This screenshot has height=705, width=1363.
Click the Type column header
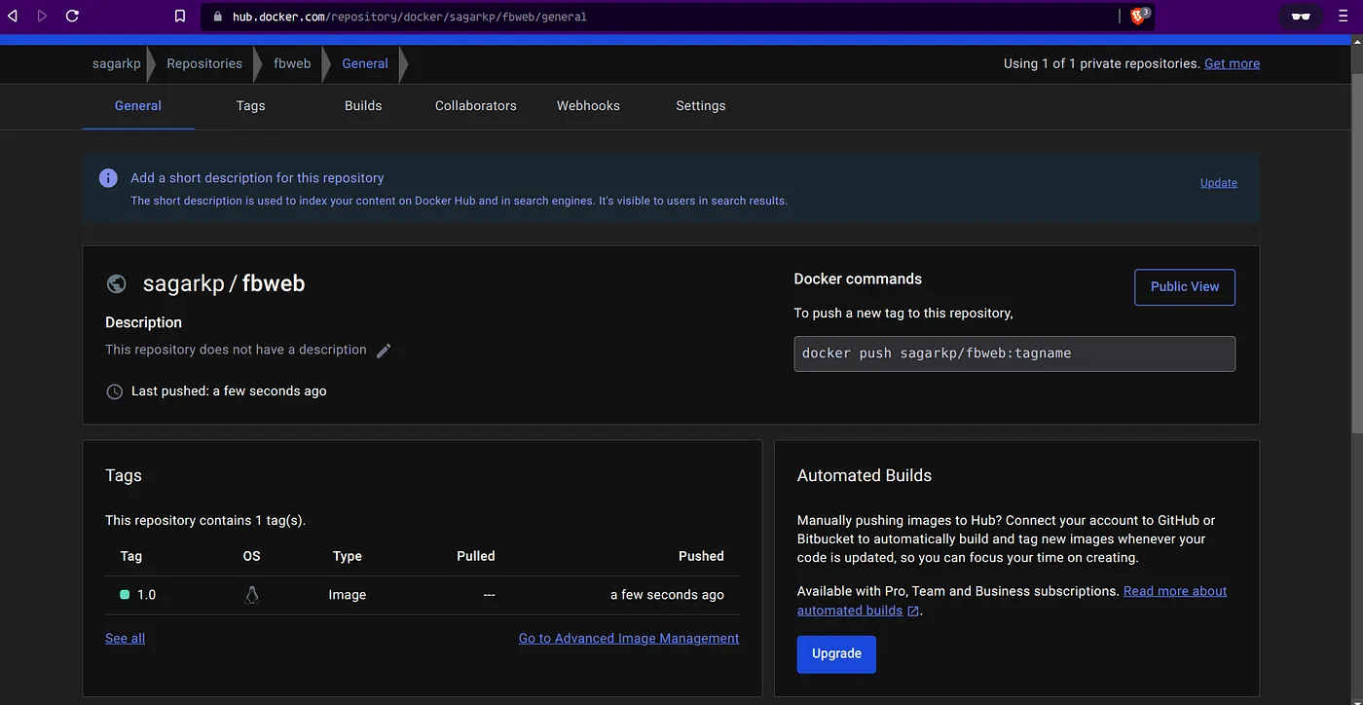click(x=348, y=556)
